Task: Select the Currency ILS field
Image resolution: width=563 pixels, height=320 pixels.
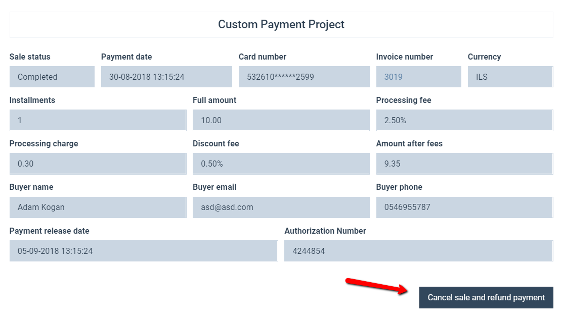Action: 510,77
